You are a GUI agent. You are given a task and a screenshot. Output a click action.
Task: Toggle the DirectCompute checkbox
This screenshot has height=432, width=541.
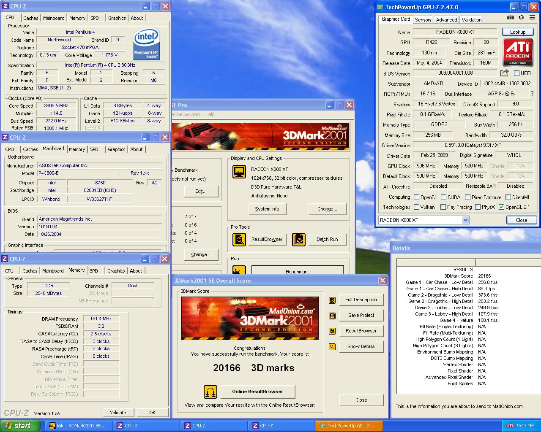(467, 197)
